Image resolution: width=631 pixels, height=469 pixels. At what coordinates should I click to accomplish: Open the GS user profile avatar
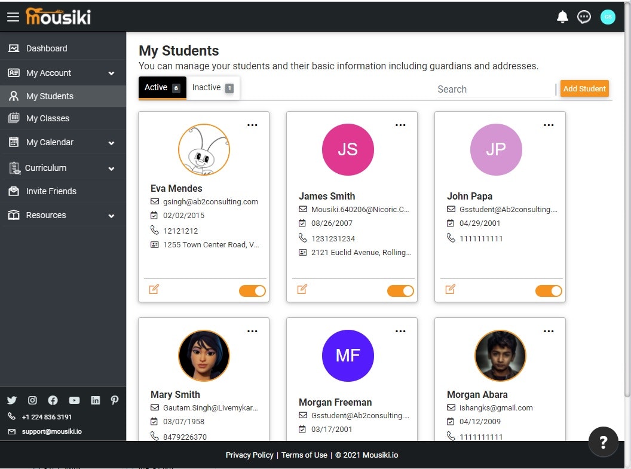(x=608, y=17)
